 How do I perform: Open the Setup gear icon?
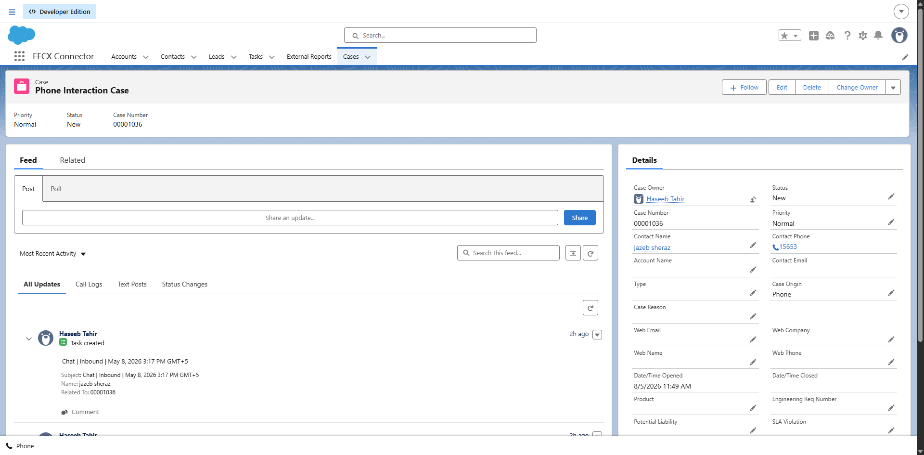[863, 36]
